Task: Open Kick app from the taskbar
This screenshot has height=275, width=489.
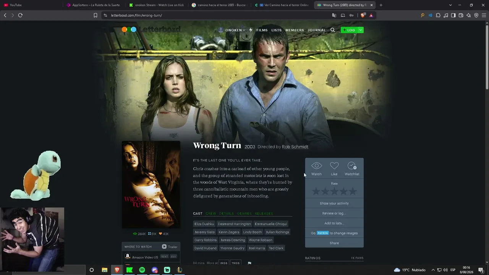Action: click(130, 270)
